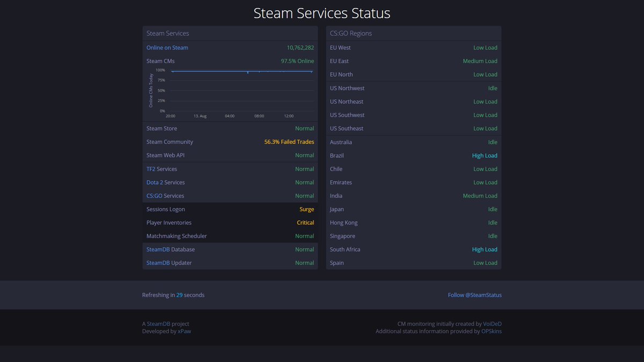Click the Chile region label
This screenshot has width=644, height=362.
pos(336,169)
